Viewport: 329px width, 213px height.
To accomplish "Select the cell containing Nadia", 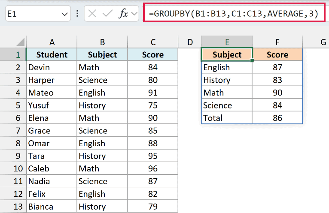I will point(52,181).
